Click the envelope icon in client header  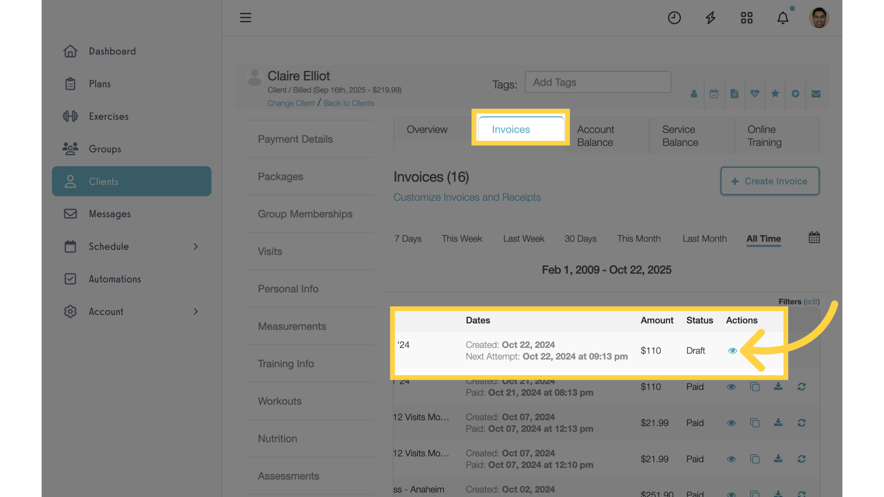[x=816, y=94]
